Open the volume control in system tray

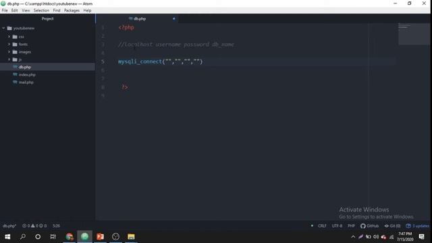376,237
